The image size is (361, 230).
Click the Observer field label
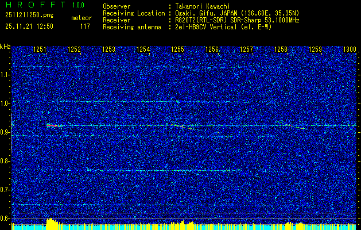117,6
